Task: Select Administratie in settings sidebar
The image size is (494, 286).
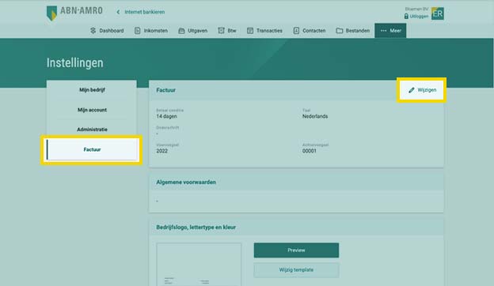Action: click(x=92, y=130)
